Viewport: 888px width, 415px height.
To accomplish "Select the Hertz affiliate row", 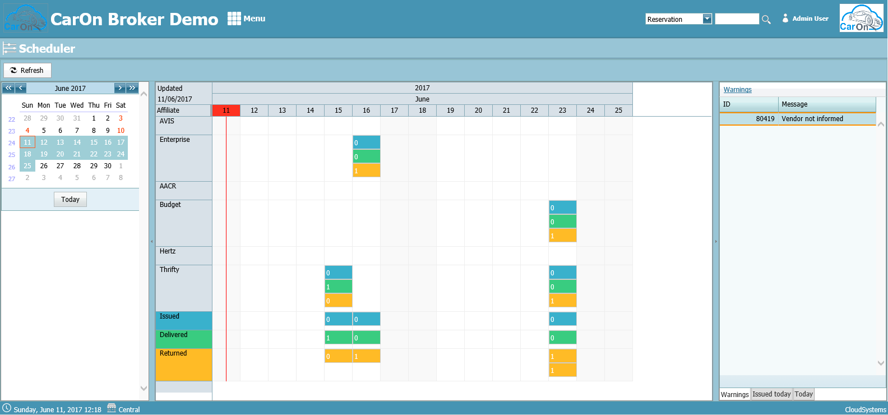I will click(x=184, y=256).
